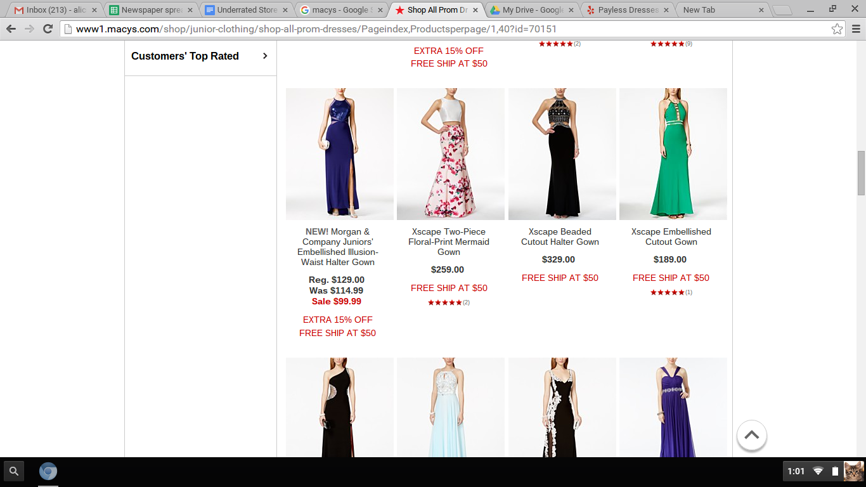Close the Newspaper spreadsheet tab
This screenshot has height=487, width=866.
tap(190, 10)
